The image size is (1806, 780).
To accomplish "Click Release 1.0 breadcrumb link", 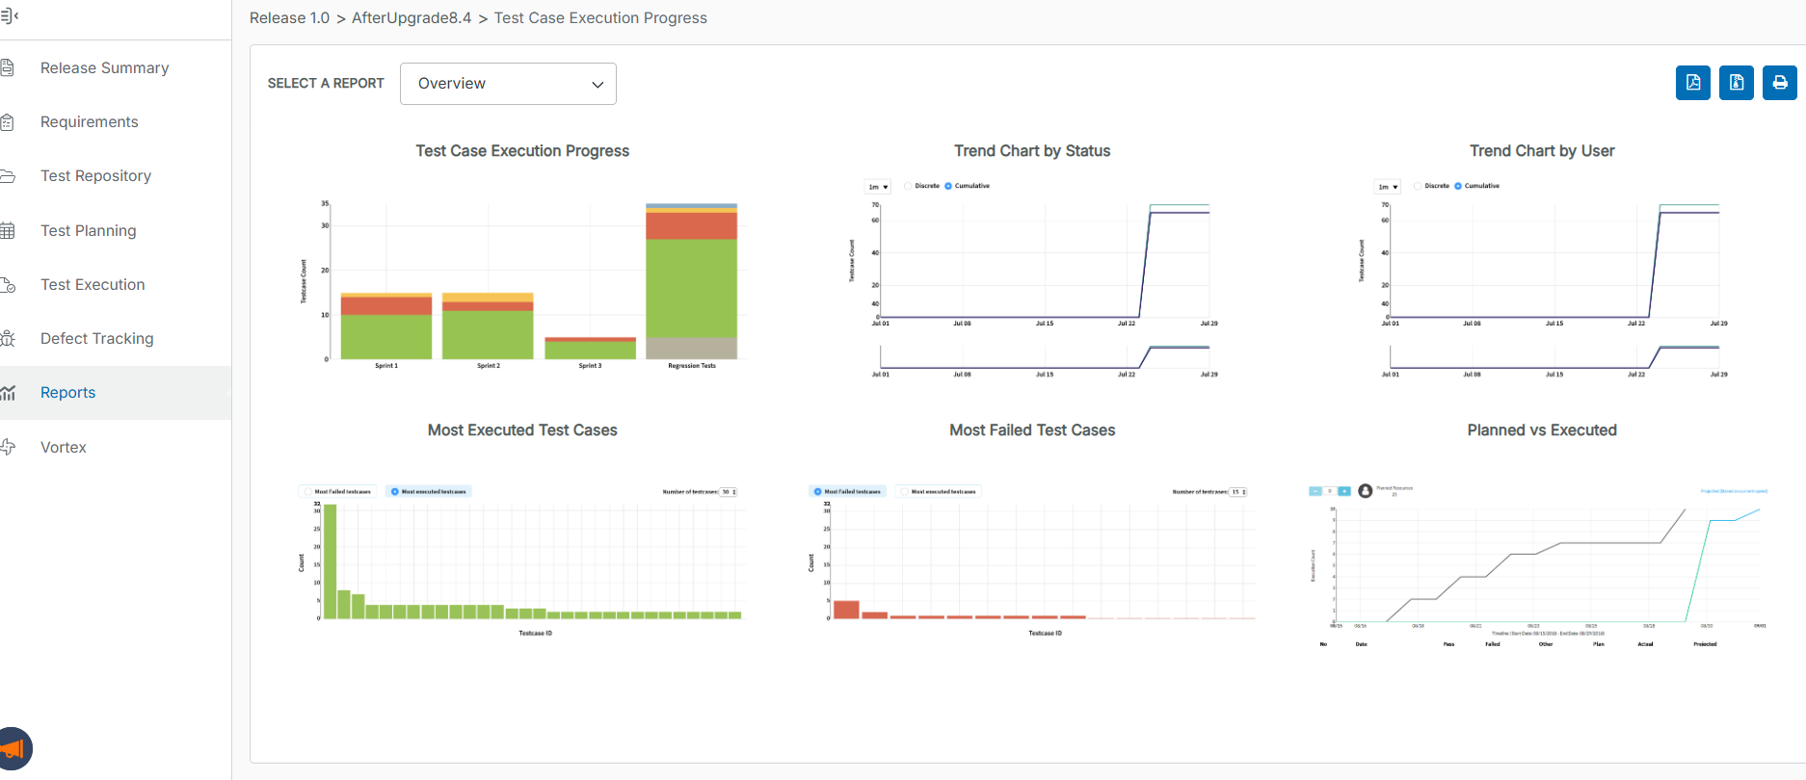I will [289, 17].
